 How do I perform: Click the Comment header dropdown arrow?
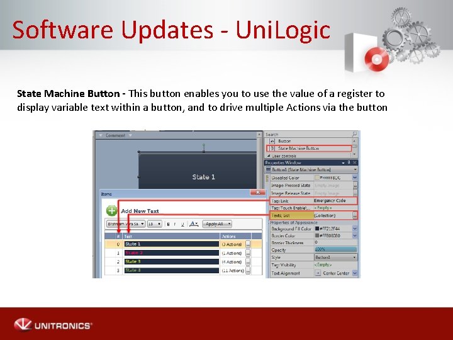click(130, 135)
